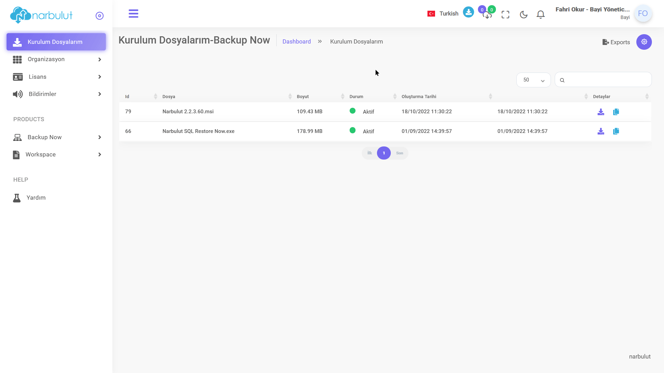Toggle sidebar pin circle icon
Viewport: 664px width, 373px height.
pos(100,16)
